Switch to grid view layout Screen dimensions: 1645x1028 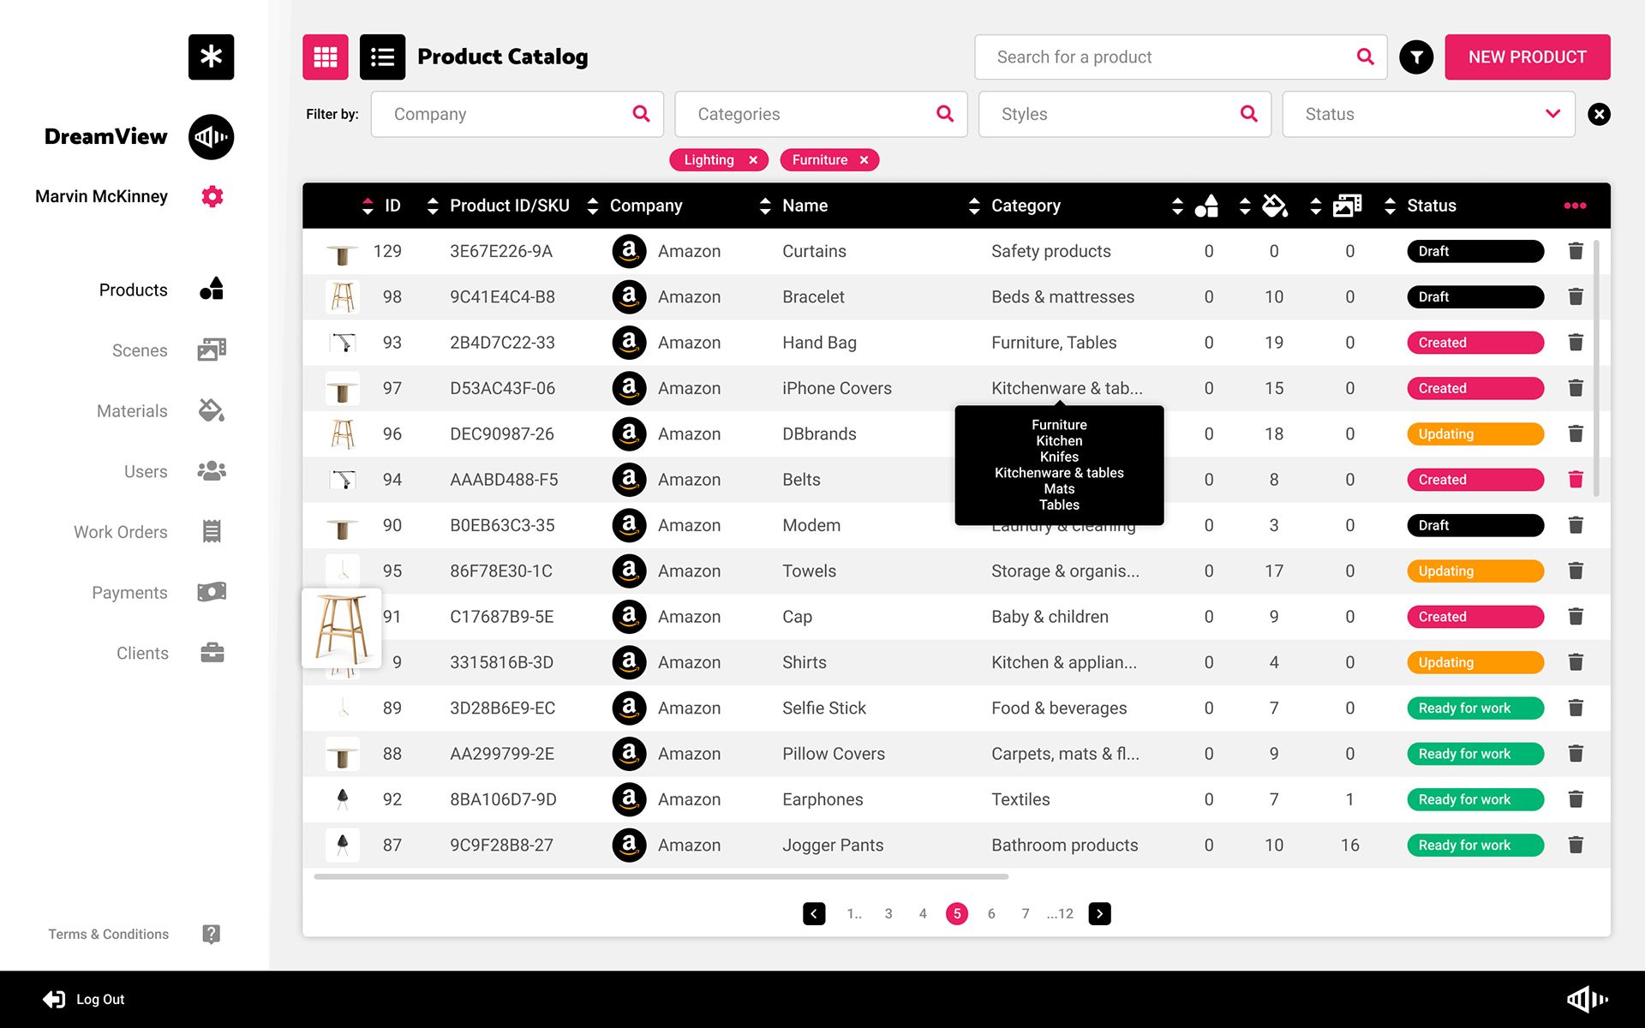[325, 57]
